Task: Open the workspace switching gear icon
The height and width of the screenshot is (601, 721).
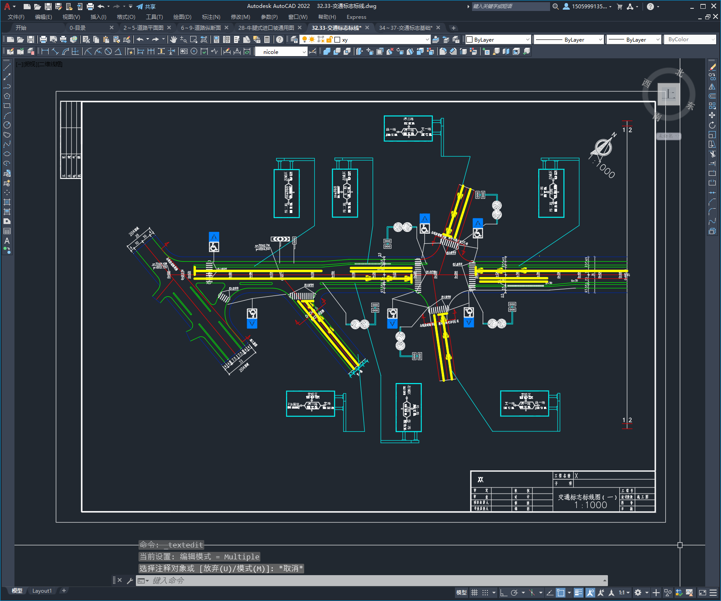Action: coord(638,593)
